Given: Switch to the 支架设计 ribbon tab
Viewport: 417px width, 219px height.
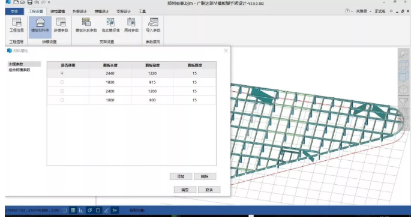Looking at the screenshot, I should click(124, 11).
